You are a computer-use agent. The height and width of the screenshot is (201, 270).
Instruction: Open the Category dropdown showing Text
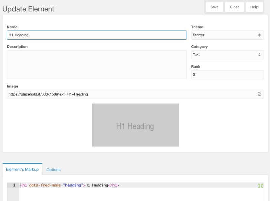click(227, 55)
